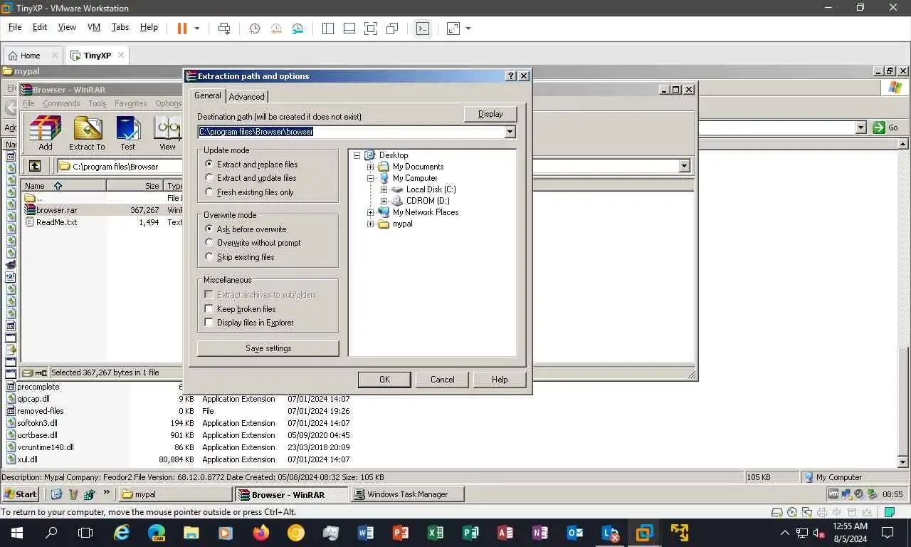The width and height of the screenshot is (911, 547).
Task: Click the XP Start button
Action: point(21,494)
